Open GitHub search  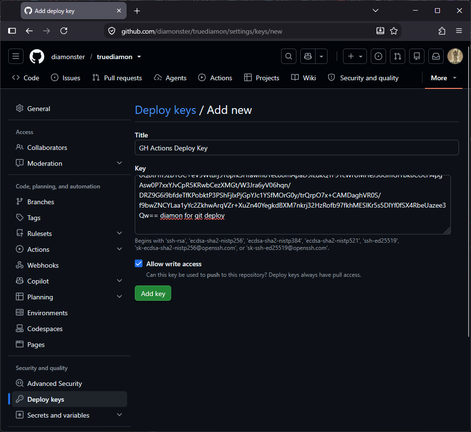(x=289, y=56)
